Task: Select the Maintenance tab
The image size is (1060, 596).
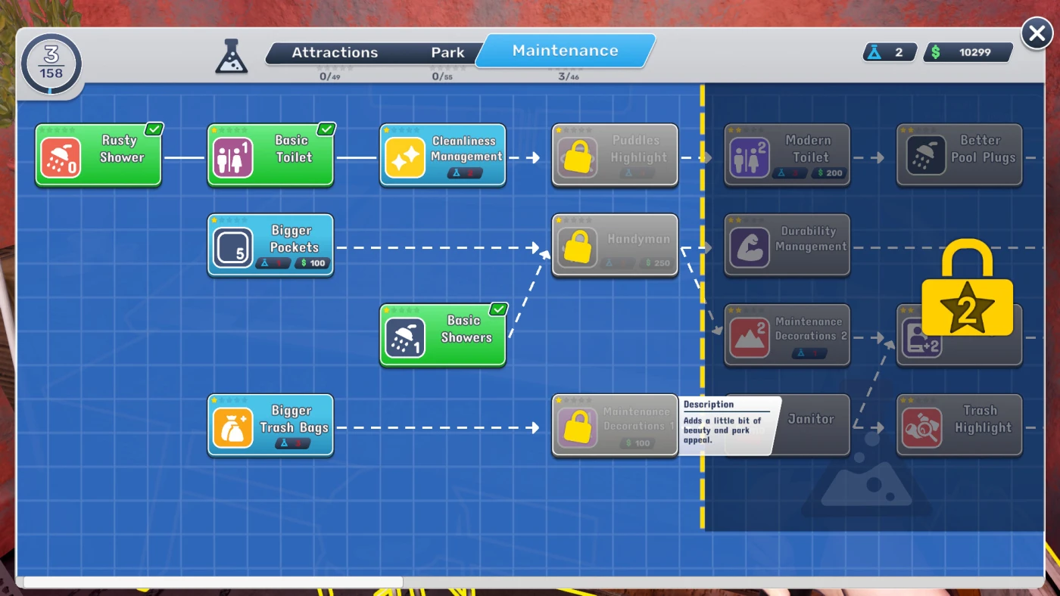Action: click(565, 51)
